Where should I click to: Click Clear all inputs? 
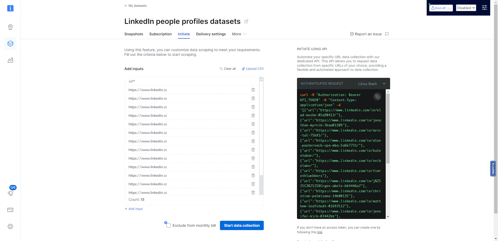click(x=228, y=69)
